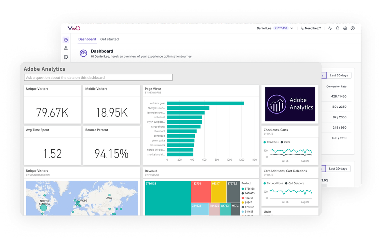Click the red 182754 revenue treemap tile
Screen dimensions: 382x239
pos(201,192)
